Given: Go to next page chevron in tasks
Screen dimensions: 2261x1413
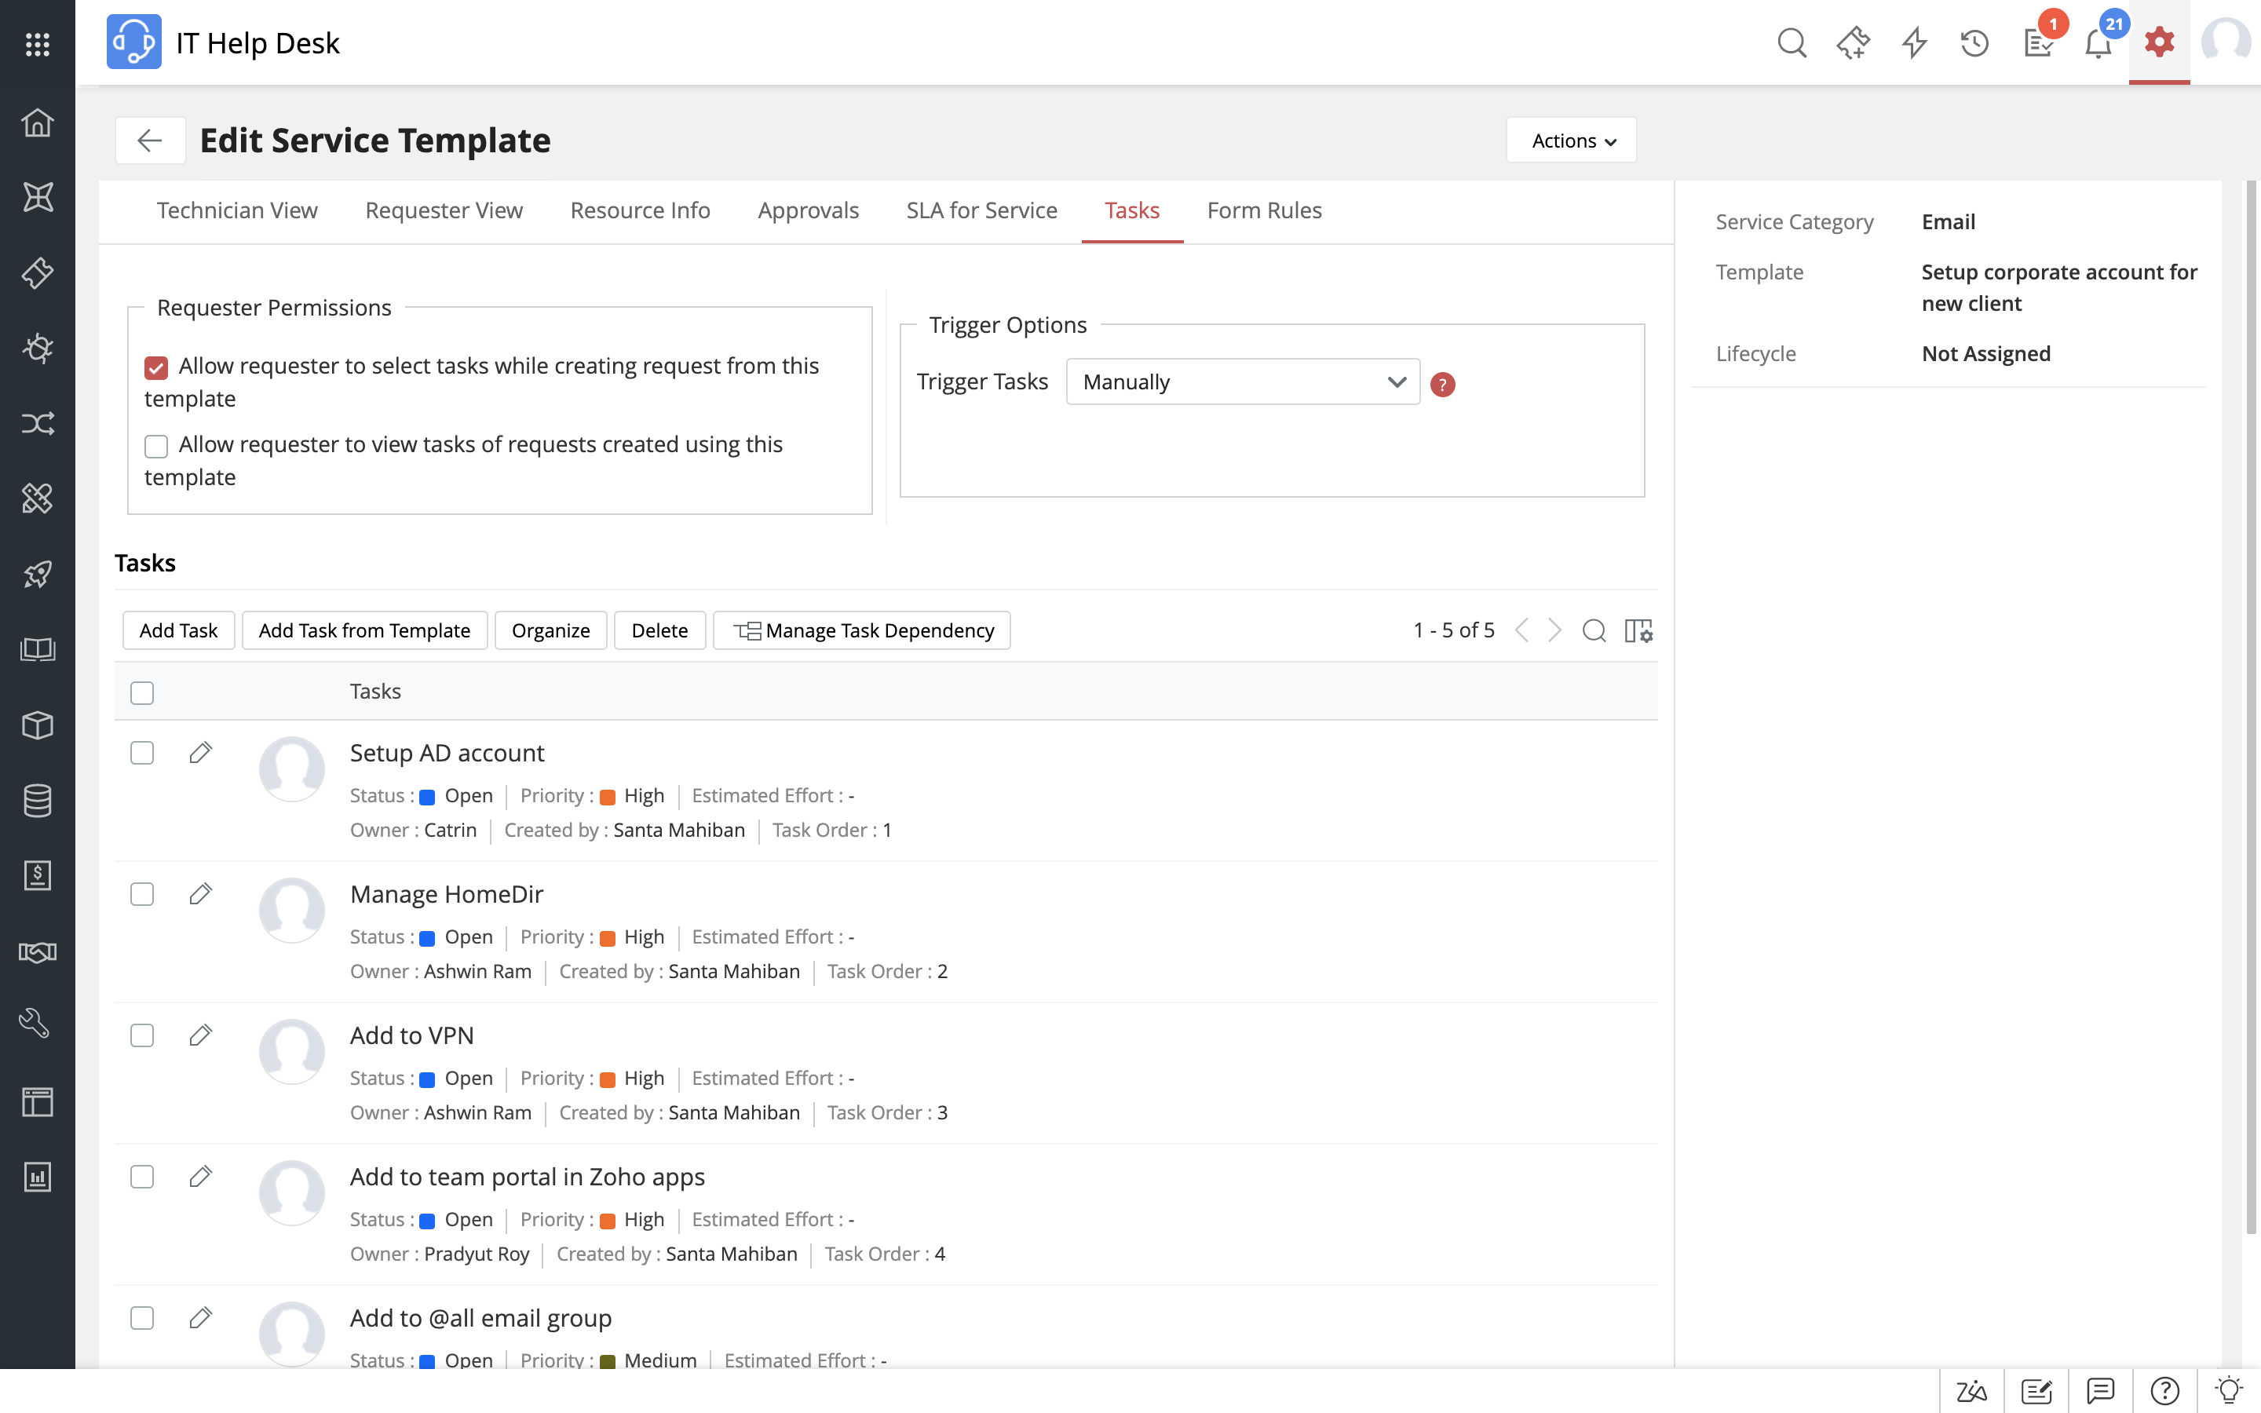Looking at the screenshot, I should tap(1554, 631).
